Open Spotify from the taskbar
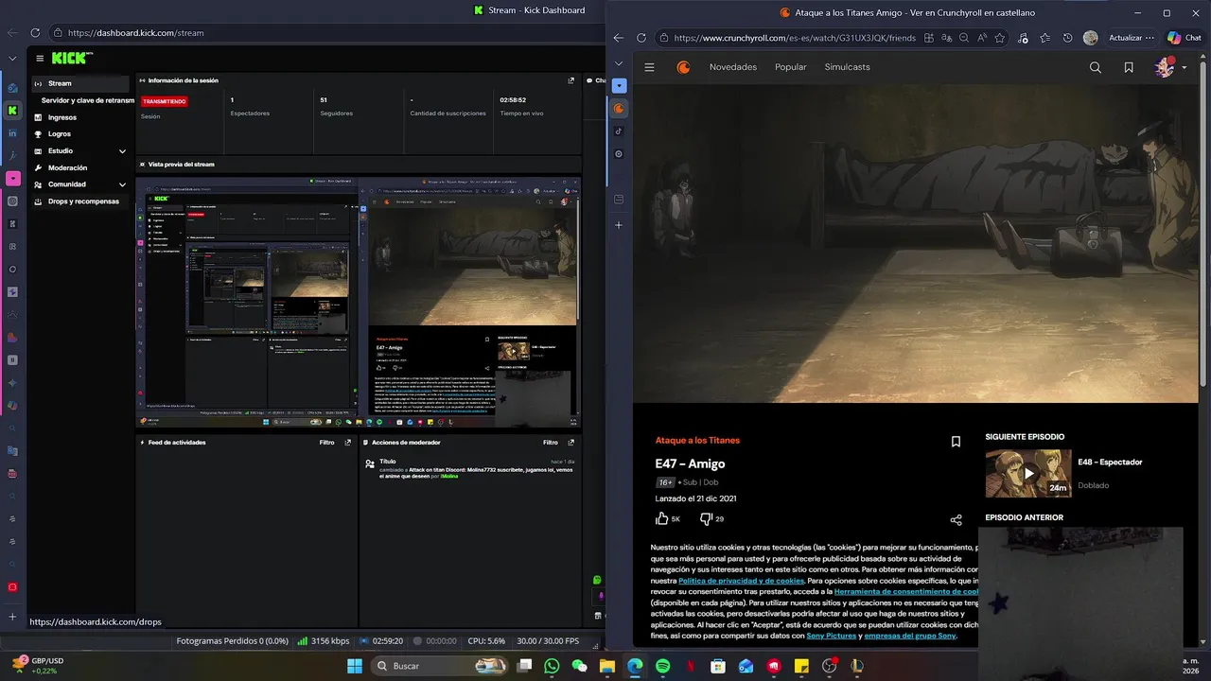The height and width of the screenshot is (681, 1211). (x=662, y=666)
